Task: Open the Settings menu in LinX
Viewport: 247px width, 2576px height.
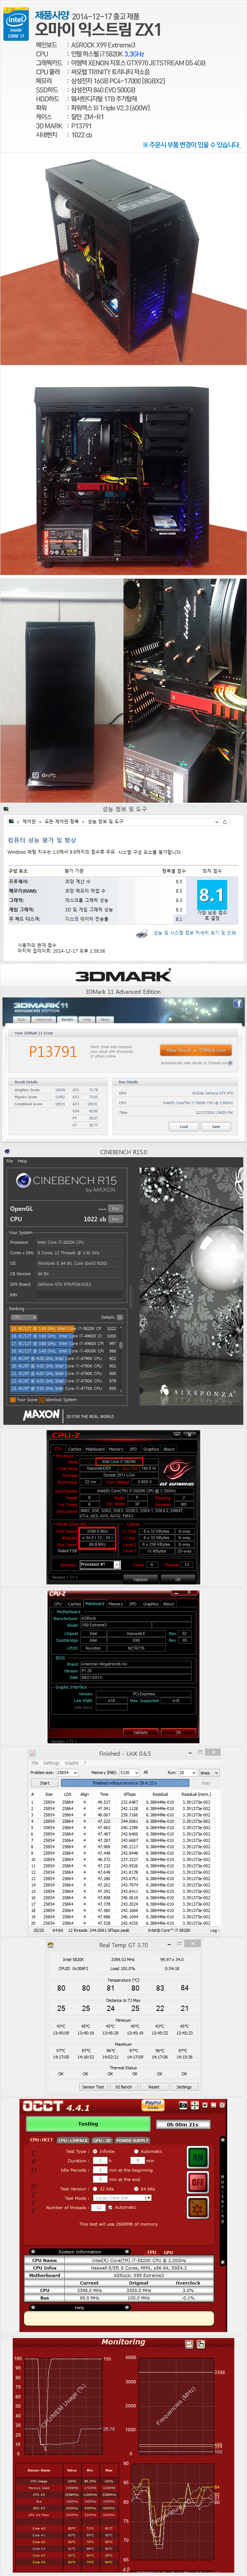Action: tap(50, 1764)
